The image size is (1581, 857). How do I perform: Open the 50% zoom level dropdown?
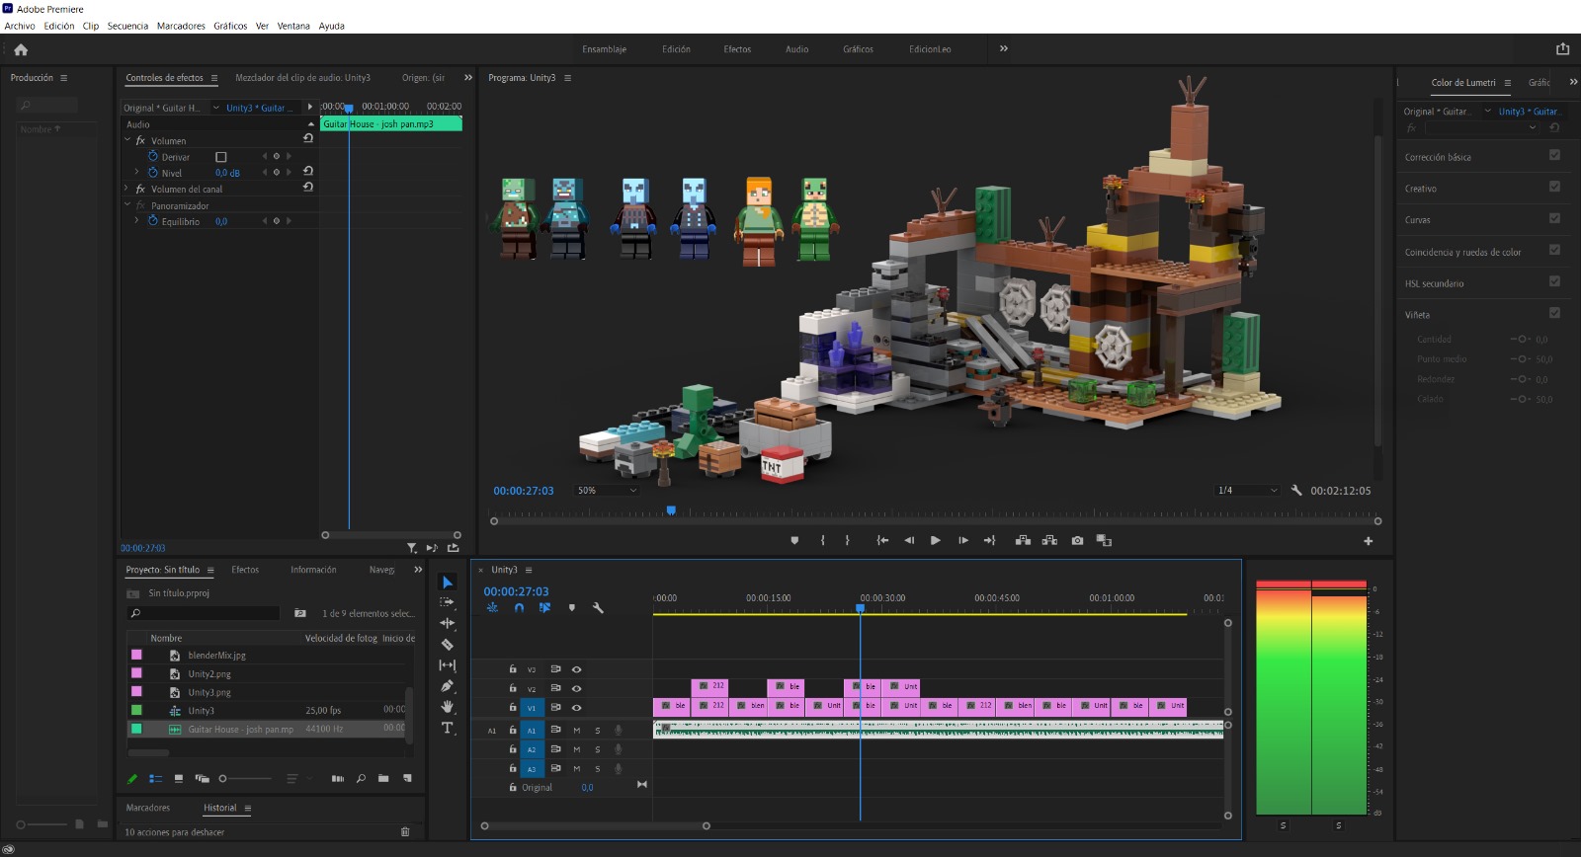click(607, 490)
